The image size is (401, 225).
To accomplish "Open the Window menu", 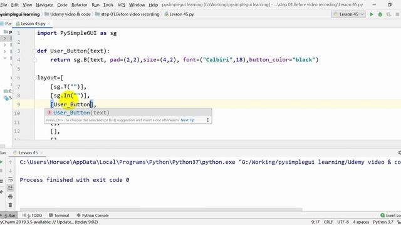I will pos(137,5).
